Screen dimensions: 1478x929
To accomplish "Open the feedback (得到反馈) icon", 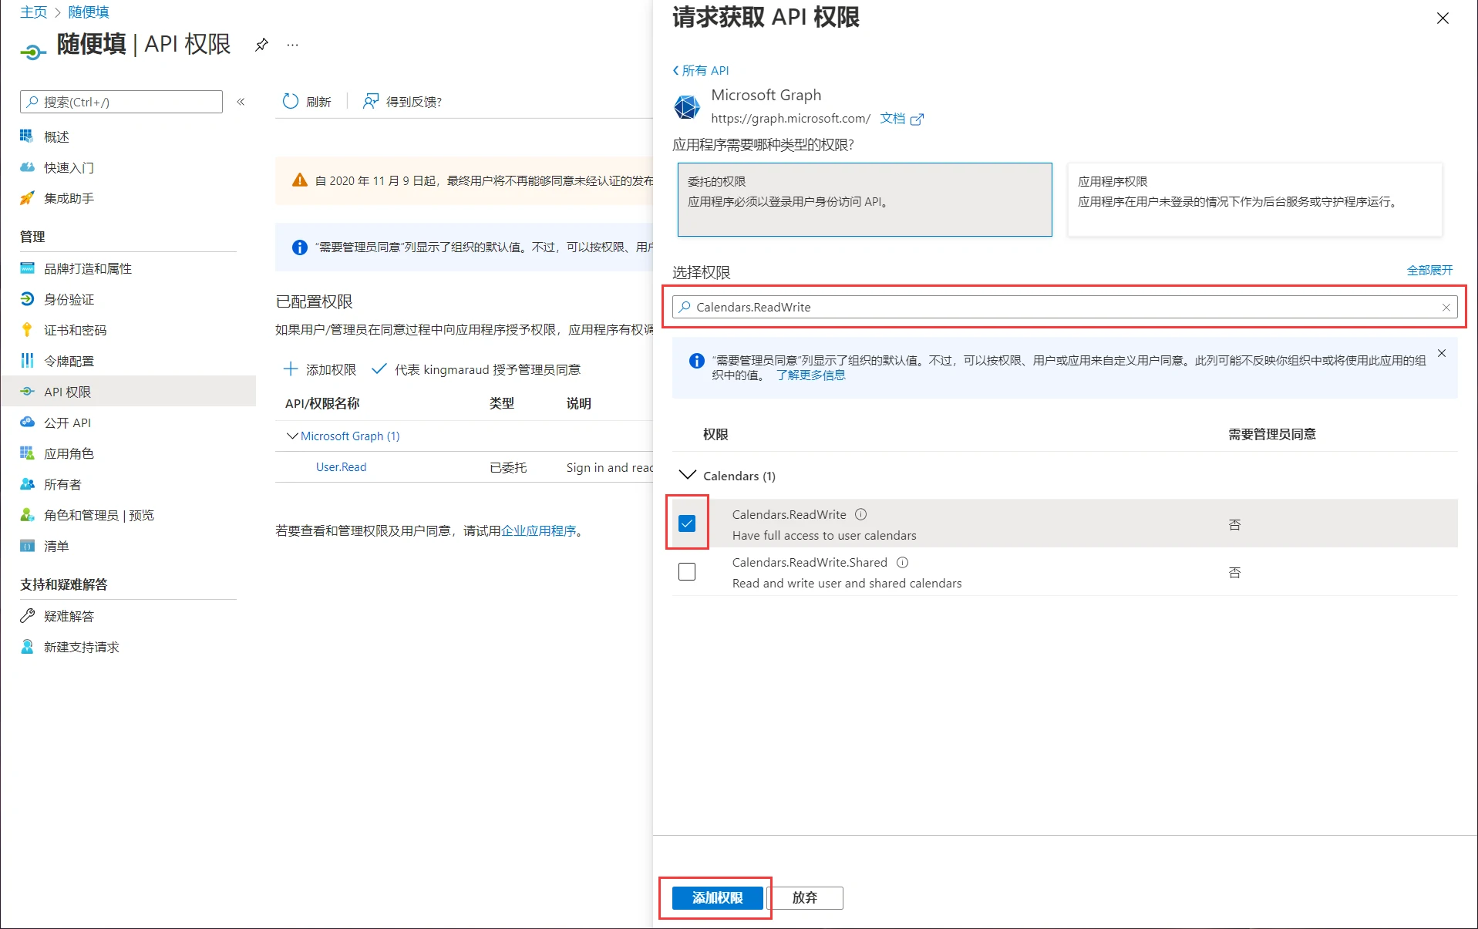I will point(371,102).
